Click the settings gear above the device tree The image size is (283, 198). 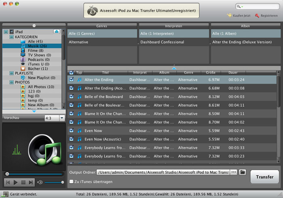pos(34,26)
